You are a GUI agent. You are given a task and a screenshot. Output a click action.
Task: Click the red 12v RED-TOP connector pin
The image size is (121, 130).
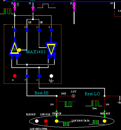(46, 121)
